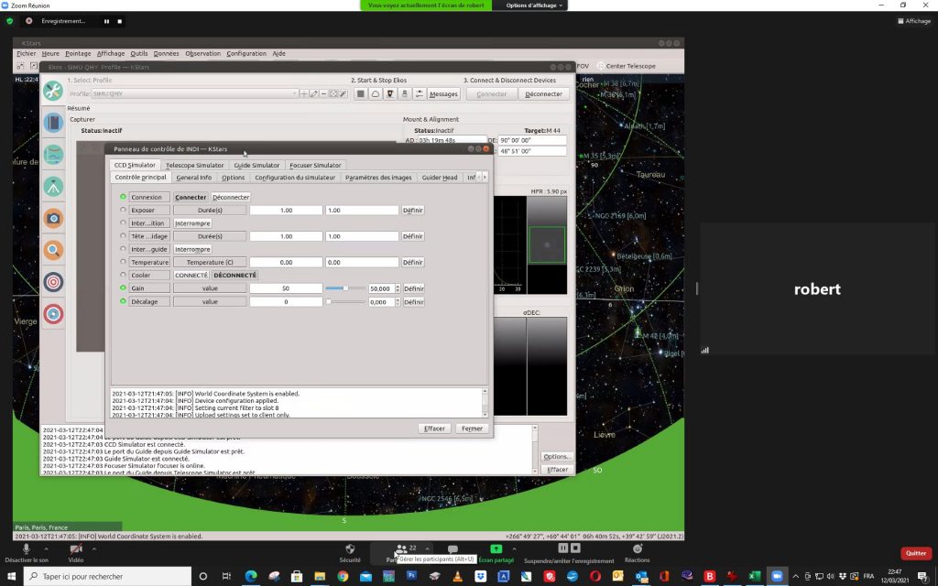The width and height of the screenshot is (938, 586).
Task: Open Zoom Réactions icon
Action: coord(638,549)
